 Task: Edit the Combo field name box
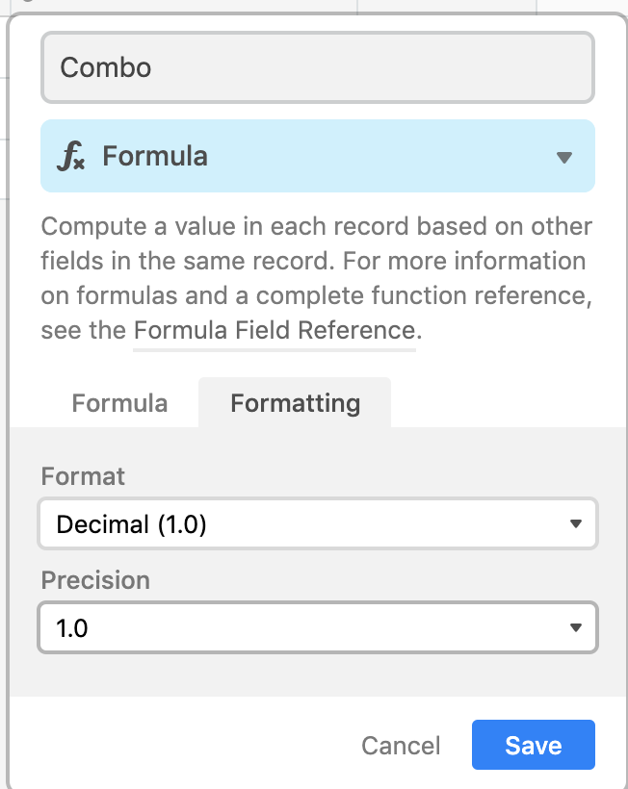[x=318, y=67]
